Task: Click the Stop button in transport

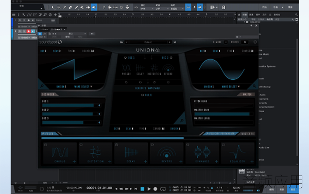Action: 142,189
